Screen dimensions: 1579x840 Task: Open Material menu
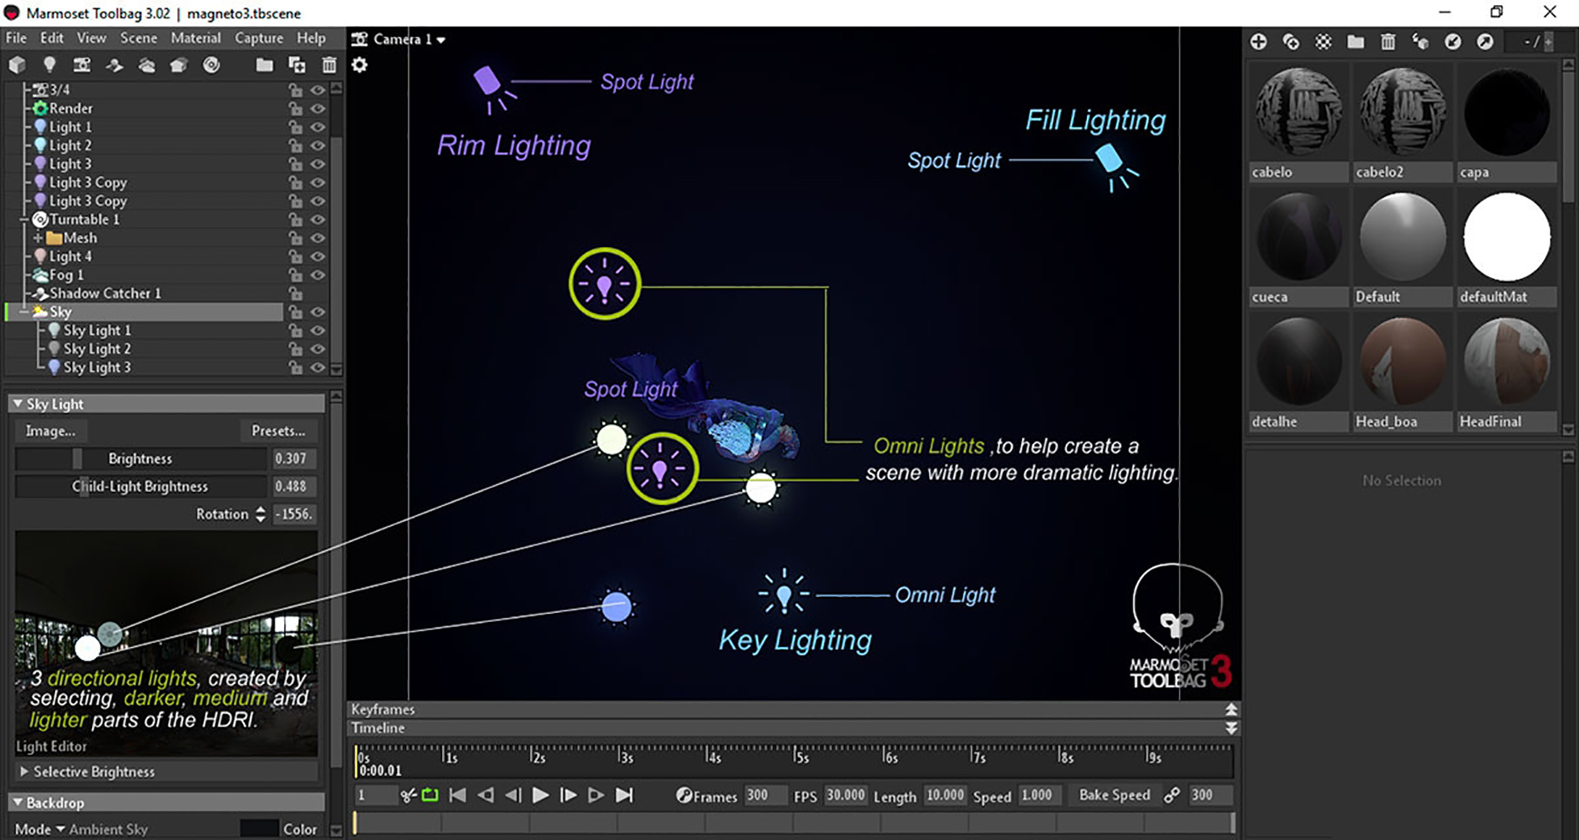[x=195, y=38]
